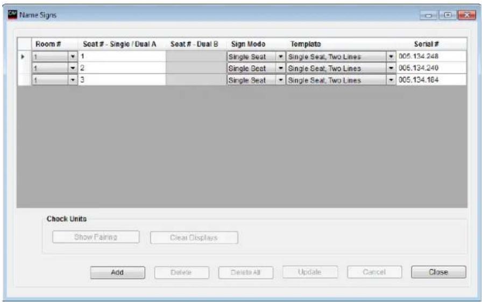The width and height of the screenshot is (482, 302).
Task: Select row header with current-row arrow
Action: (x=24, y=56)
